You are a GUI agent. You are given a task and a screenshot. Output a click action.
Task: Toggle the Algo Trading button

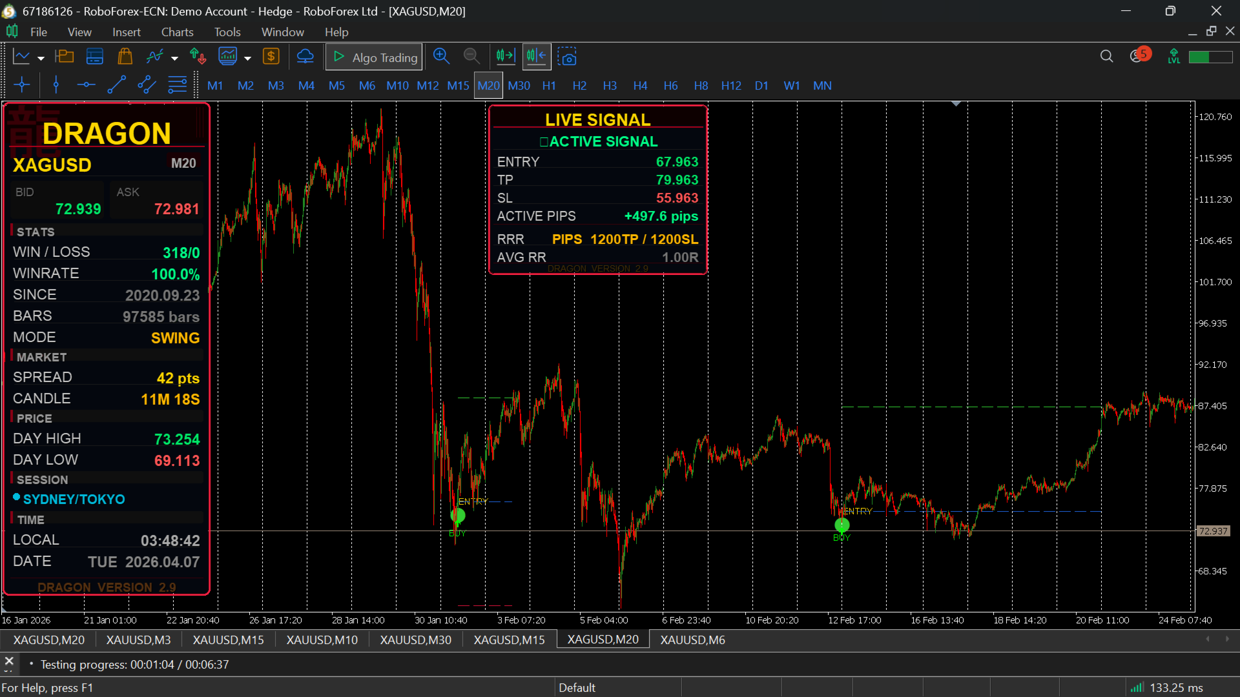pyautogui.click(x=375, y=57)
